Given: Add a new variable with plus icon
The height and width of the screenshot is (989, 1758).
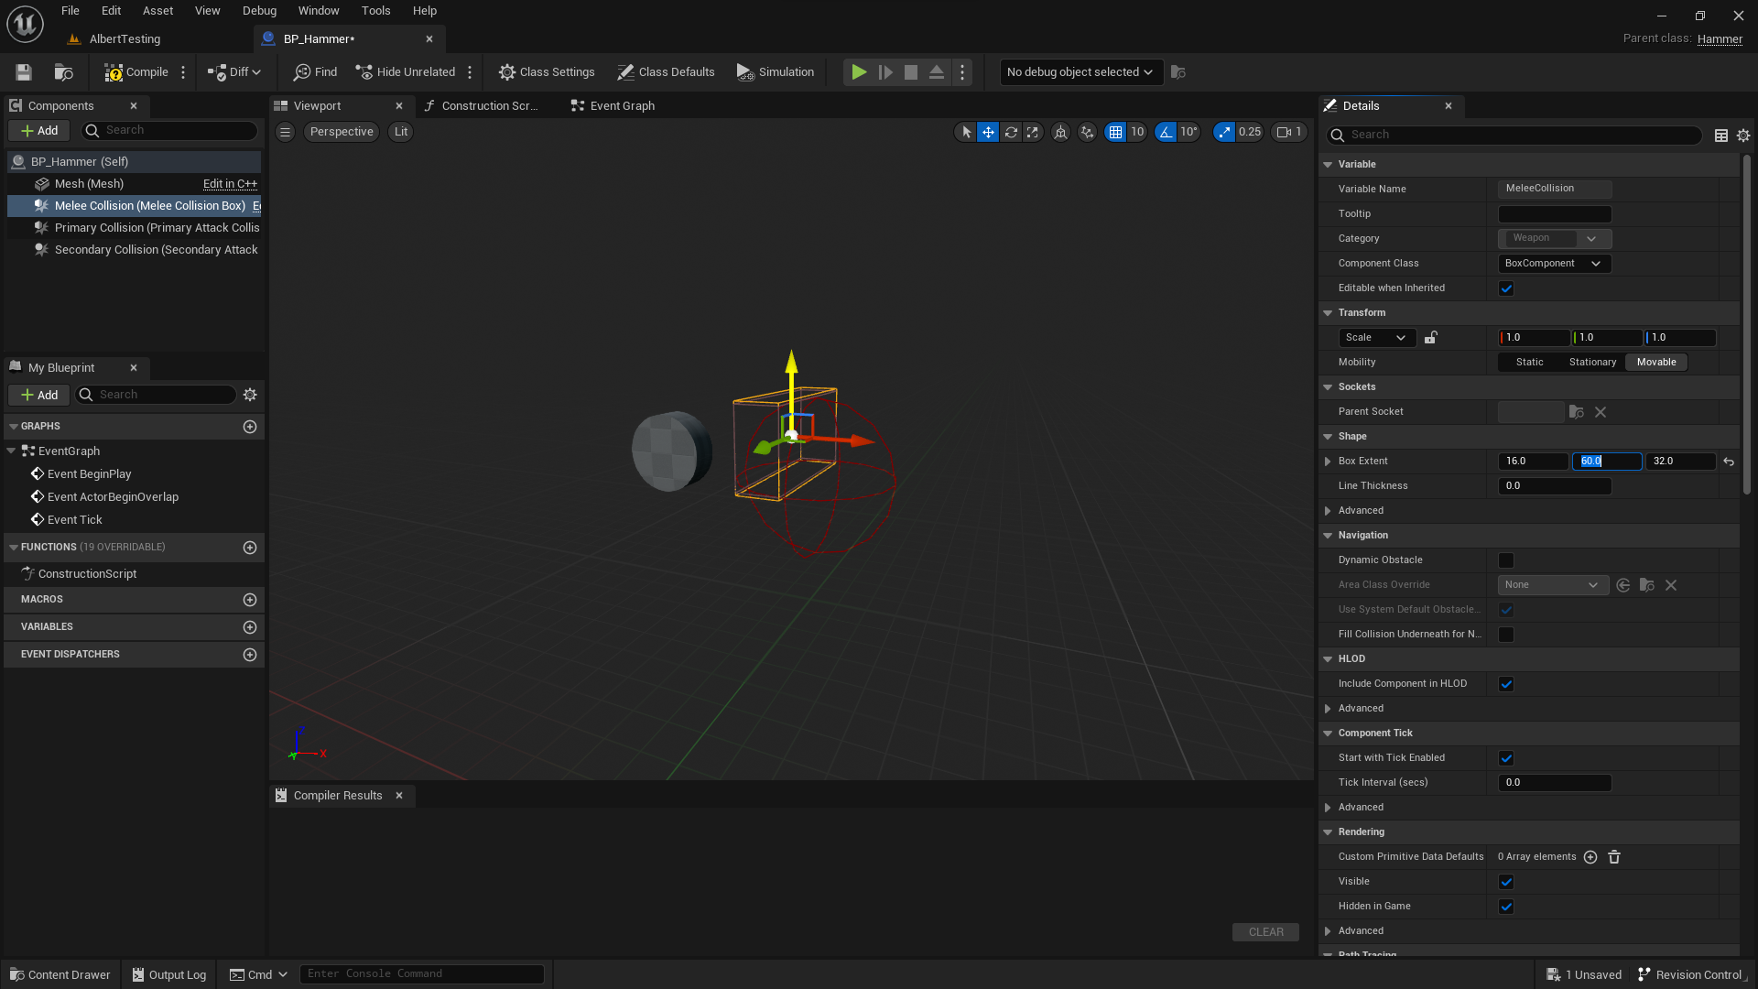Looking at the screenshot, I should (x=250, y=627).
